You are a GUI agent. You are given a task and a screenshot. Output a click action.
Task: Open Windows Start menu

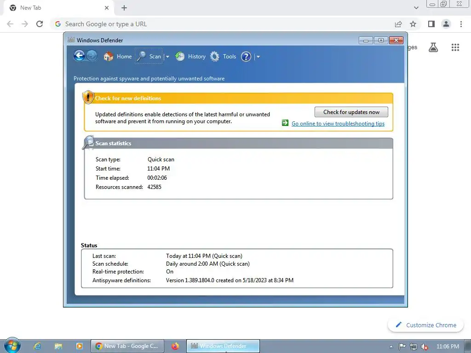pos(12,346)
